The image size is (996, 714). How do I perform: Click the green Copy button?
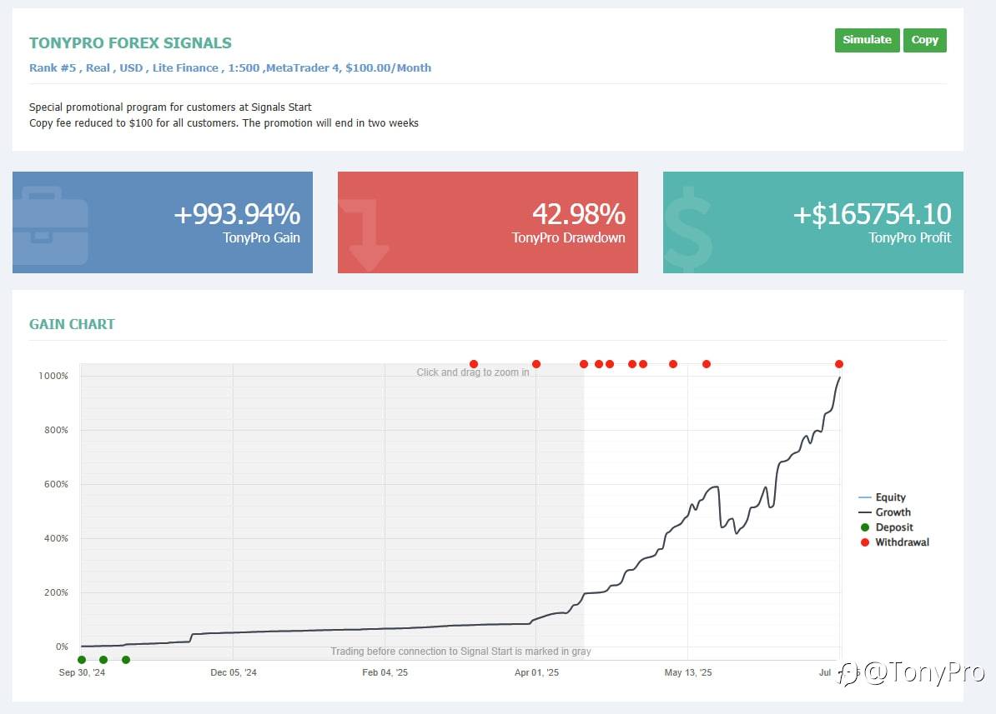(925, 40)
